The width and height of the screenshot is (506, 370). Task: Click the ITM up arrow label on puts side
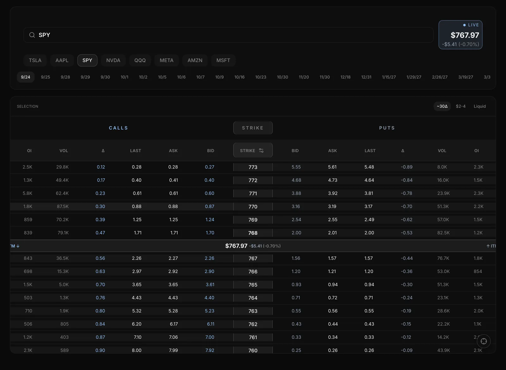click(x=491, y=246)
